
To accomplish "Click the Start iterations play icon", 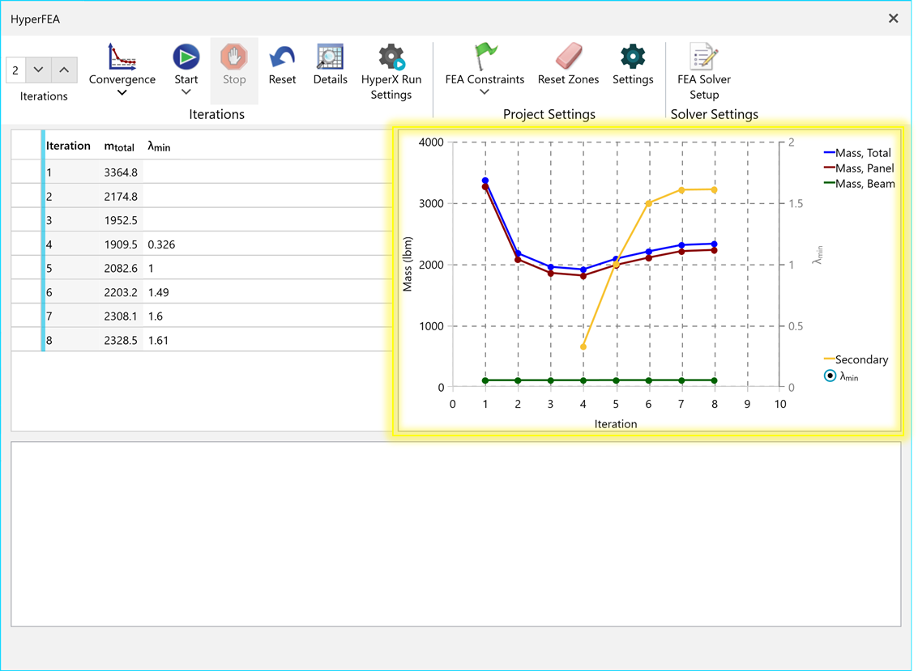I will pos(186,57).
